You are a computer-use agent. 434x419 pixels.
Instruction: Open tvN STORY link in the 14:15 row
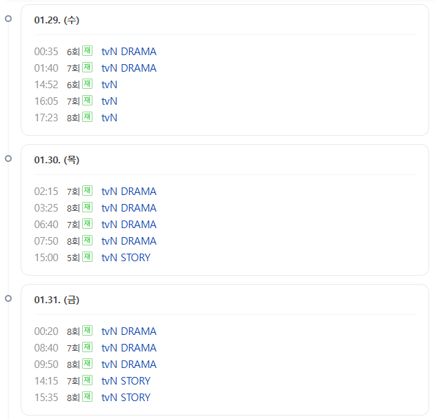(126, 381)
